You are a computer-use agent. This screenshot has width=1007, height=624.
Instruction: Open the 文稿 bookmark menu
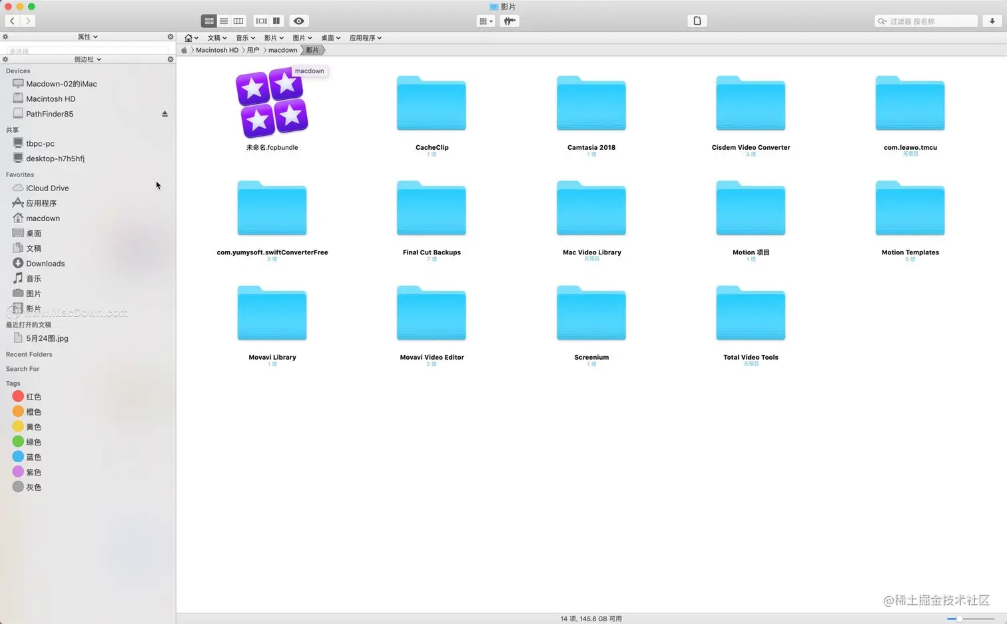[x=217, y=38]
